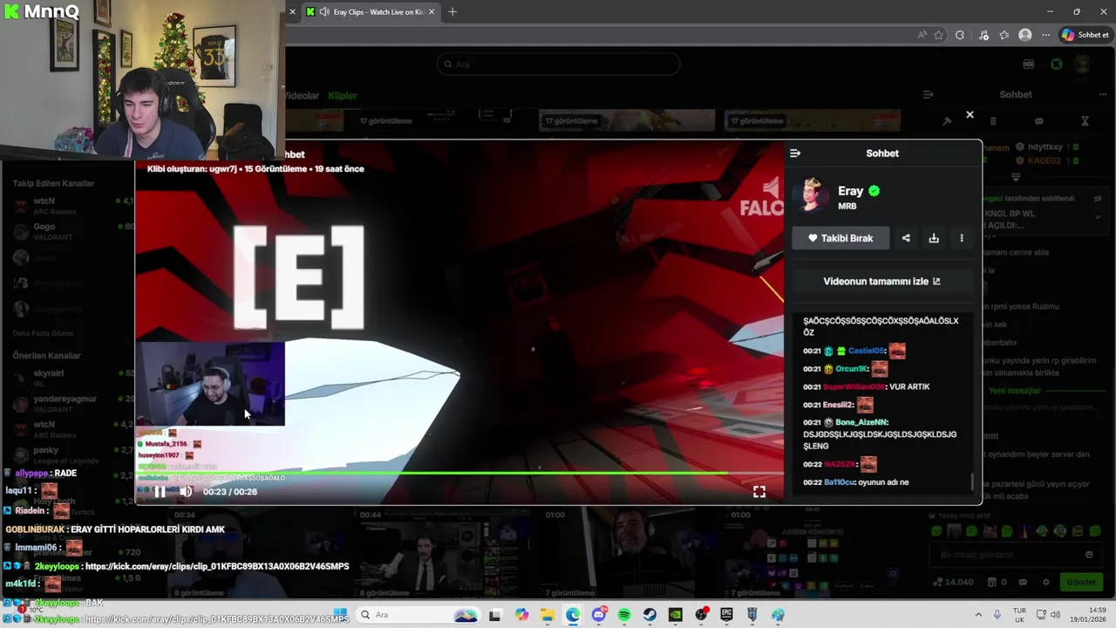This screenshot has height=628, width=1116.
Task: Show hidden system tray icons chevron
Action: (x=977, y=615)
